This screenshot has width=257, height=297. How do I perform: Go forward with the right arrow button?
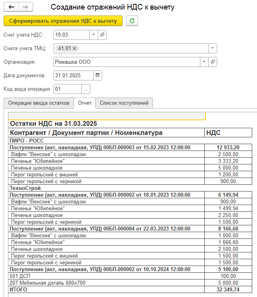26,7
